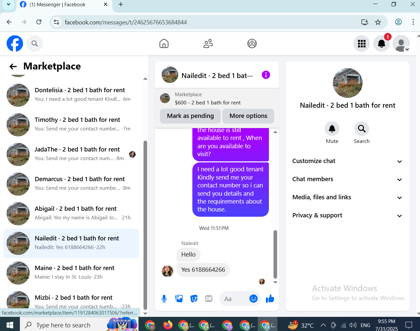420x331 pixels.
Task: View site information icon in address bar
Action: point(56,22)
